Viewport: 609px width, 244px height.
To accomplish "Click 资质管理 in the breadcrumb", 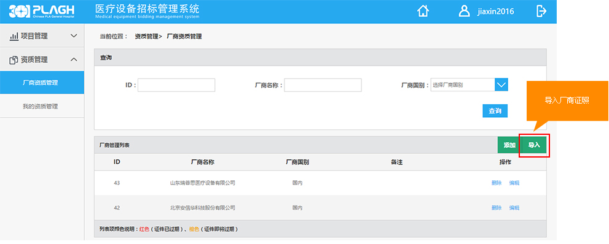I will (146, 36).
